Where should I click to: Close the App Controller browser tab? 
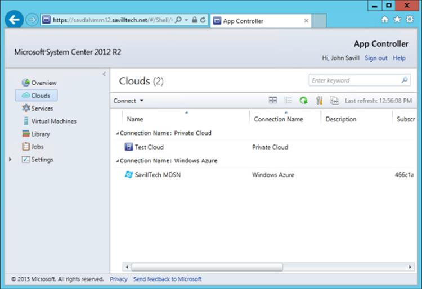click(x=306, y=21)
